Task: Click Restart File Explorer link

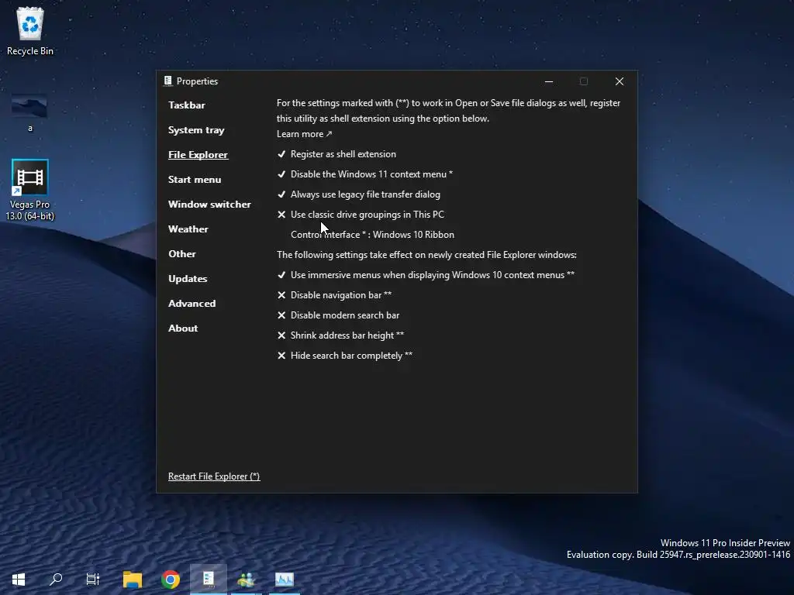Action: click(x=214, y=476)
